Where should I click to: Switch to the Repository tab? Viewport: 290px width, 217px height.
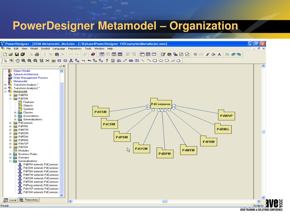click(29, 200)
